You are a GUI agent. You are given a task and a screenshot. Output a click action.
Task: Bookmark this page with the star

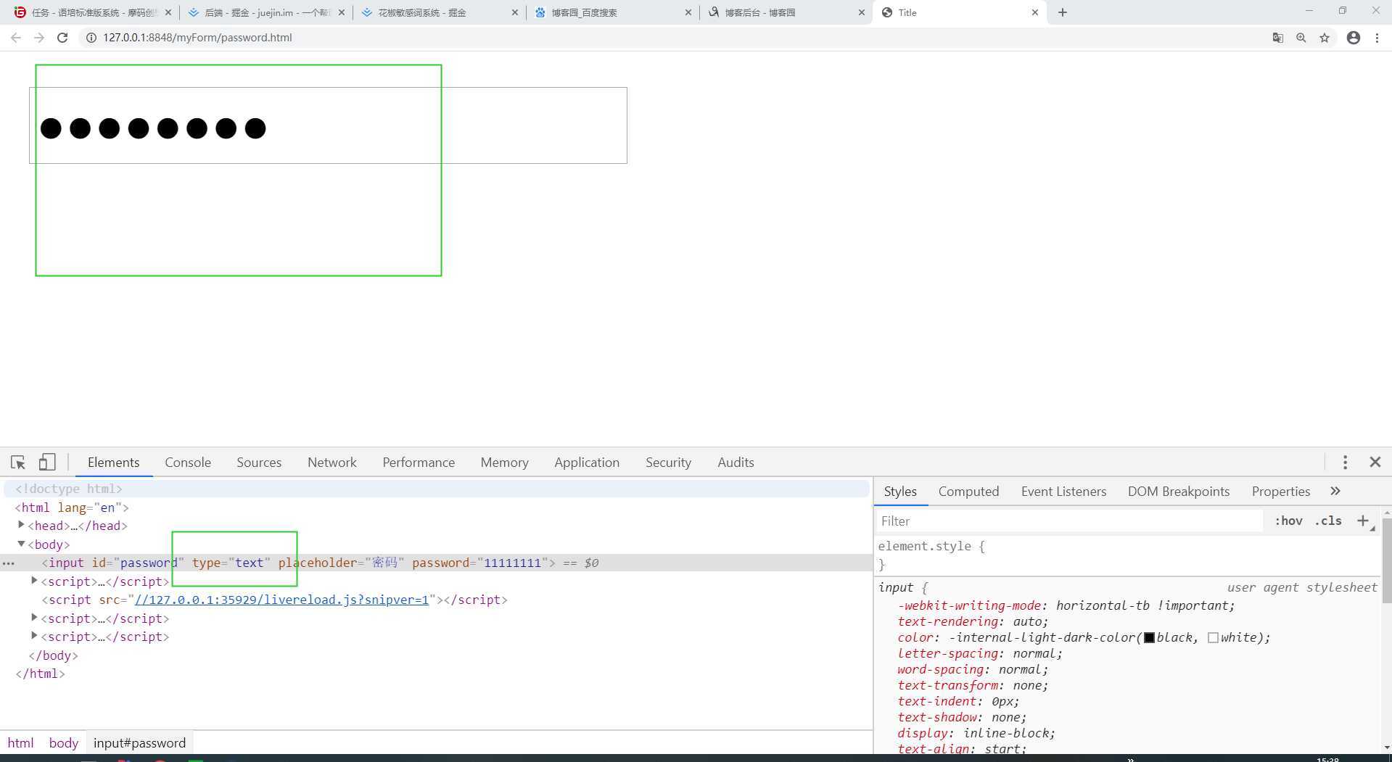click(x=1325, y=38)
